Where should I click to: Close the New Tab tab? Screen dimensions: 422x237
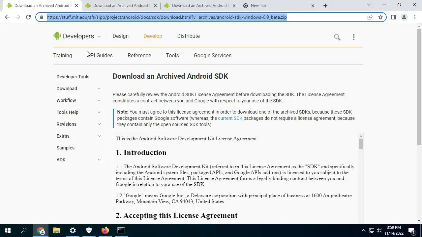313,6
